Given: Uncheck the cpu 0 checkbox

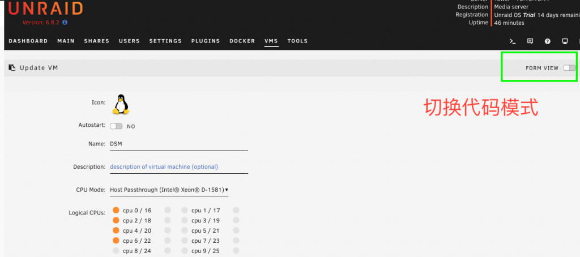Looking at the screenshot, I should (116, 211).
